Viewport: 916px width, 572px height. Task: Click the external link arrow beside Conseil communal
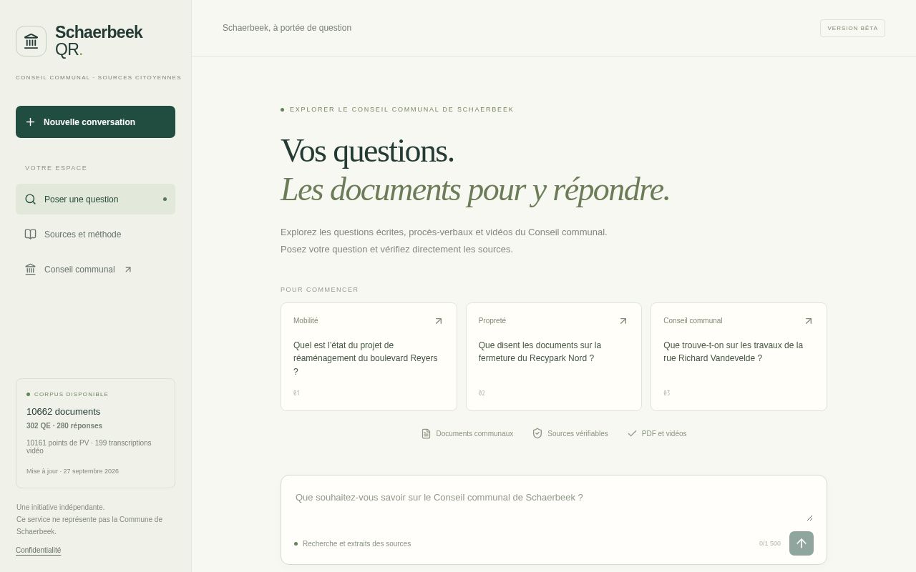tap(128, 270)
